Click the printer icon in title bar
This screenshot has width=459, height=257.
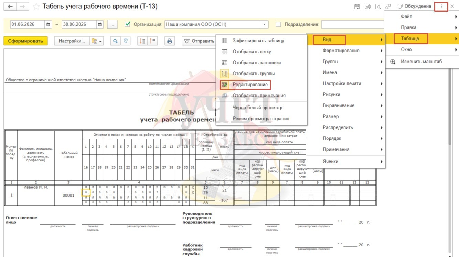coord(368,7)
